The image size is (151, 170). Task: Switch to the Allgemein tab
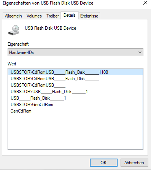13,16
